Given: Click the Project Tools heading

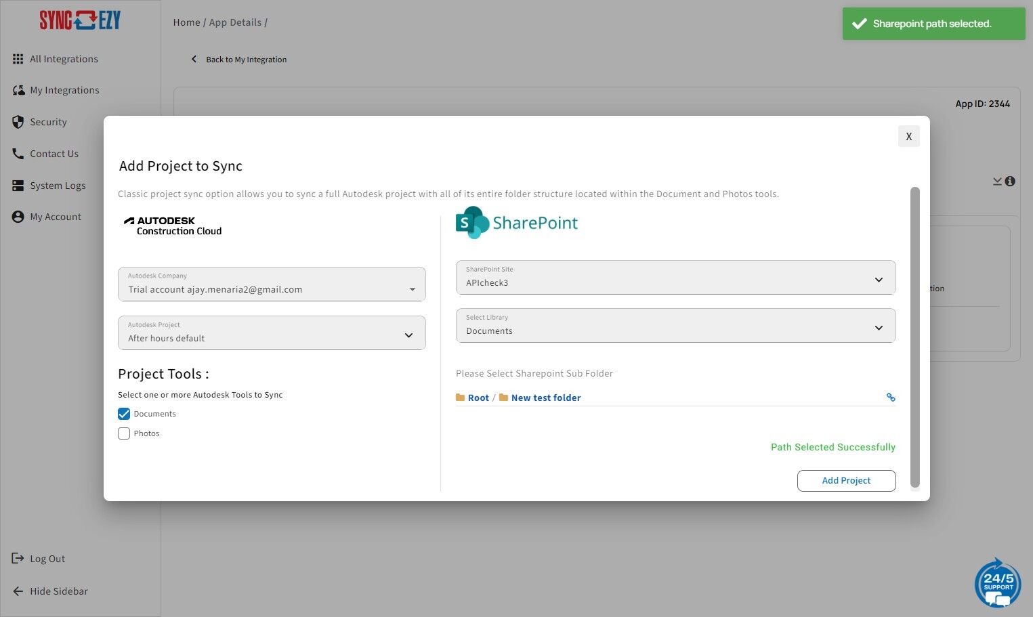Looking at the screenshot, I should pyautogui.click(x=163, y=374).
